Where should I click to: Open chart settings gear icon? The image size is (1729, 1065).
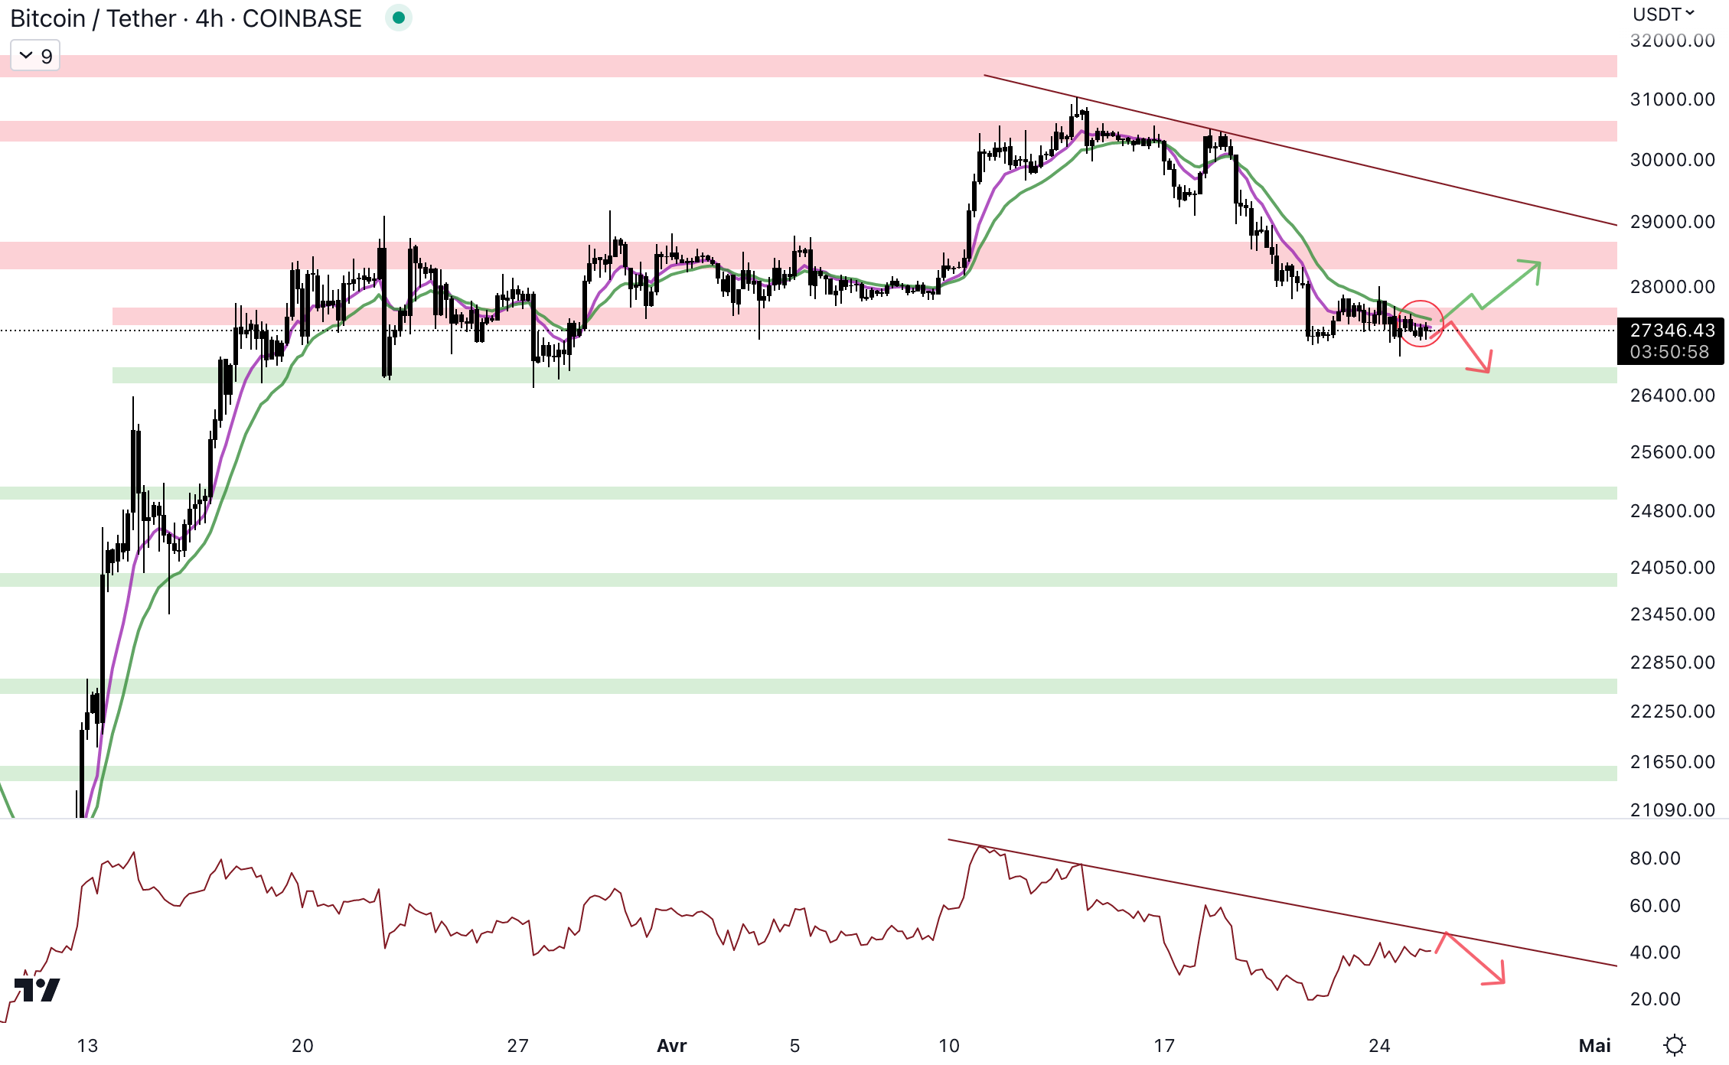1674,1045
